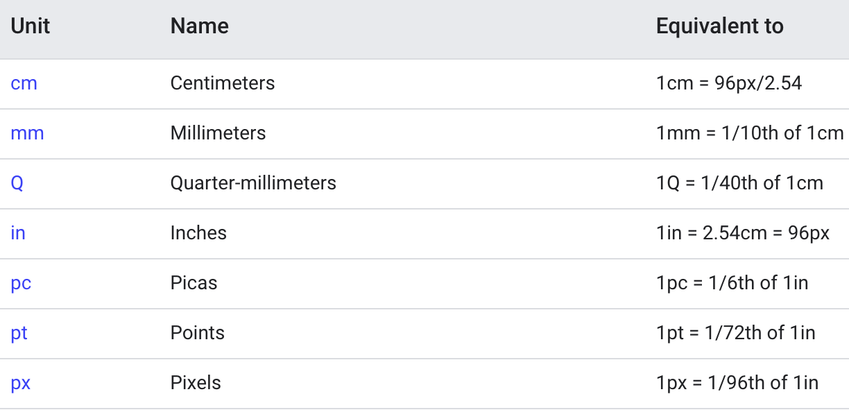Follow the Q unit link
Image resolution: width=849 pixels, height=410 pixels.
17,184
